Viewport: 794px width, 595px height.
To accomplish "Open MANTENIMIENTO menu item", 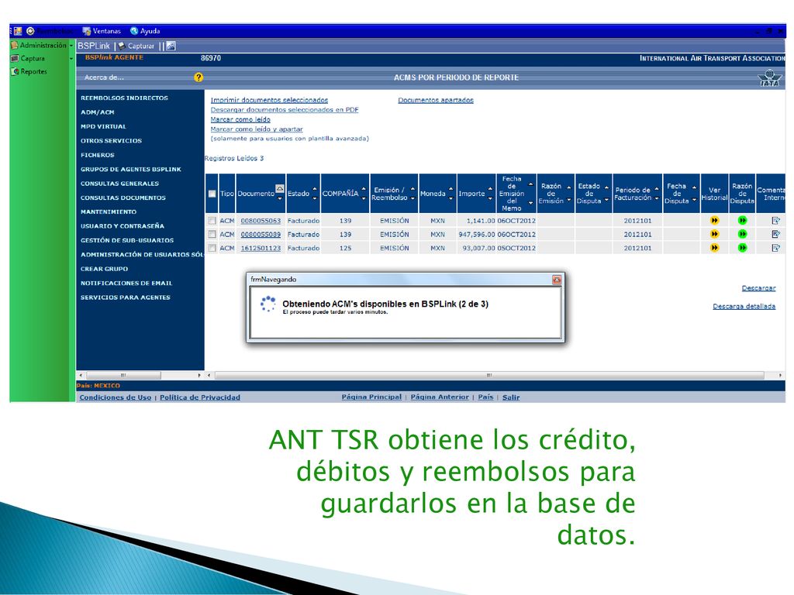I will [109, 212].
